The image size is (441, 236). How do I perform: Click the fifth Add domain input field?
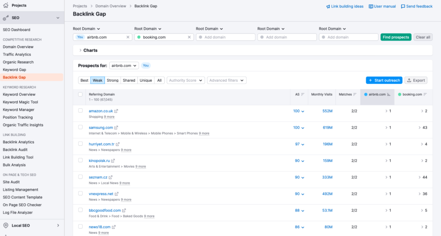click(348, 37)
